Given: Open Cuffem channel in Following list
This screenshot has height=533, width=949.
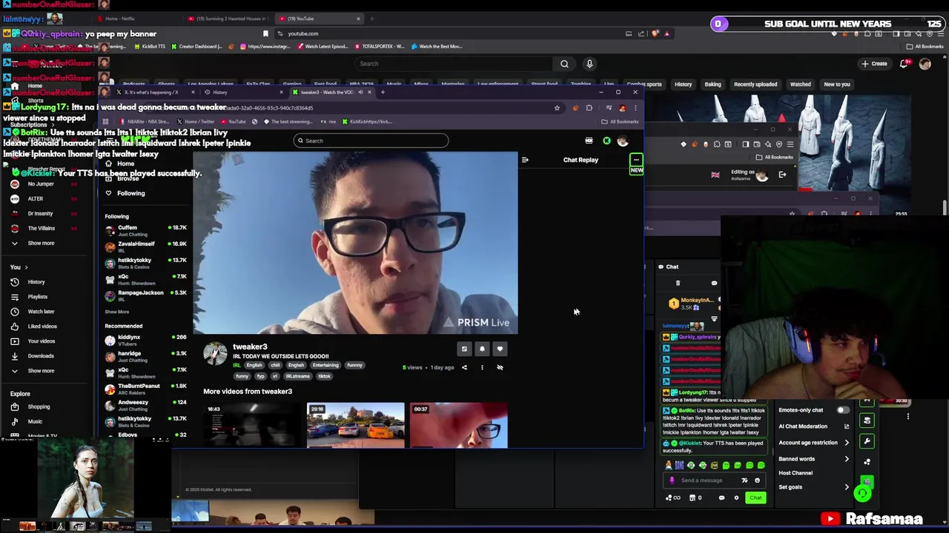Looking at the screenshot, I should click(145, 229).
